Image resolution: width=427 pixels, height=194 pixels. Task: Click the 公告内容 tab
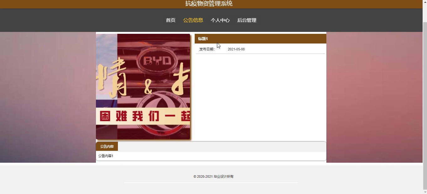tap(107, 146)
